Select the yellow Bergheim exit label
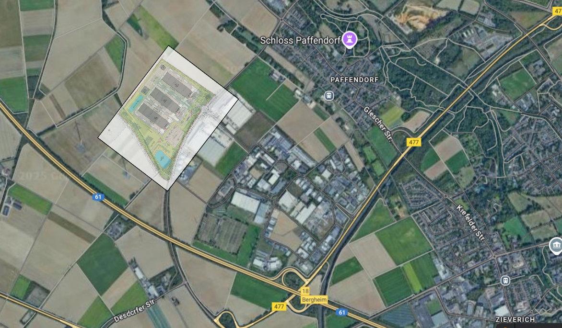 pyautogui.click(x=315, y=300)
